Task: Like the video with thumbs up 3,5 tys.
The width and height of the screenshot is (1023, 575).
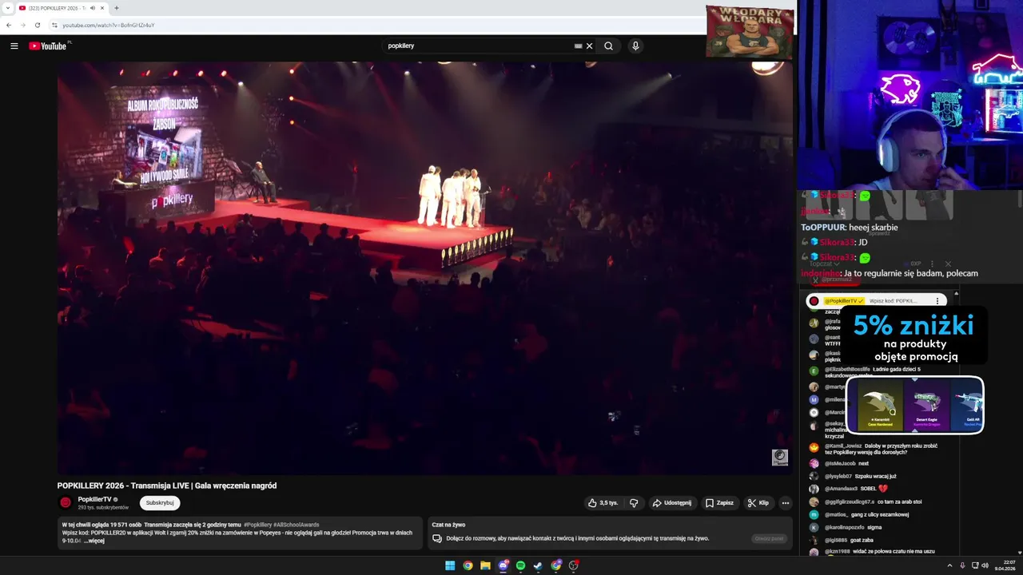Action: tap(603, 503)
